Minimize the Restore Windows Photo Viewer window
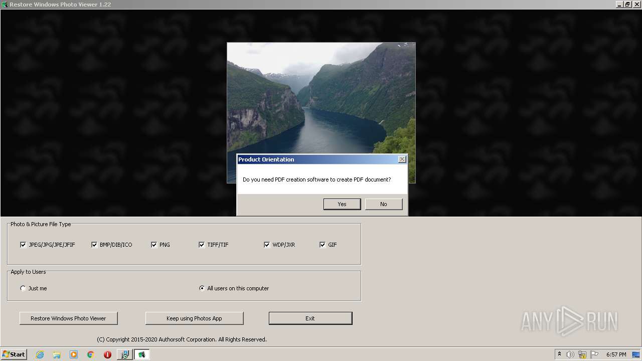Image resolution: width=642 pixels, height=361 pixels. click(619, 5)
